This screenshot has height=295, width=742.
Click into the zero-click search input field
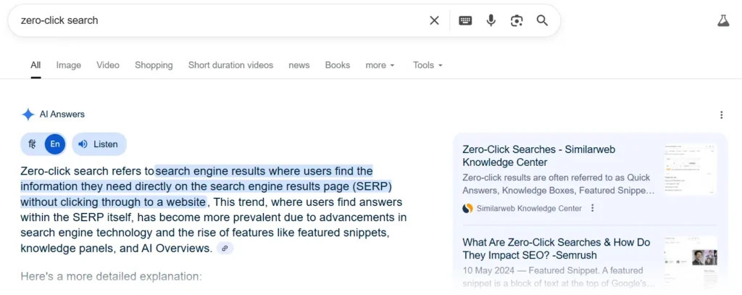(x=217, y=20)
